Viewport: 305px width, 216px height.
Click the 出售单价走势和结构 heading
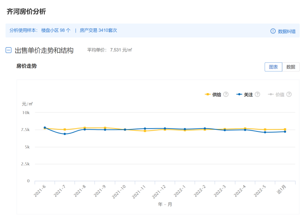click(44, 51)
